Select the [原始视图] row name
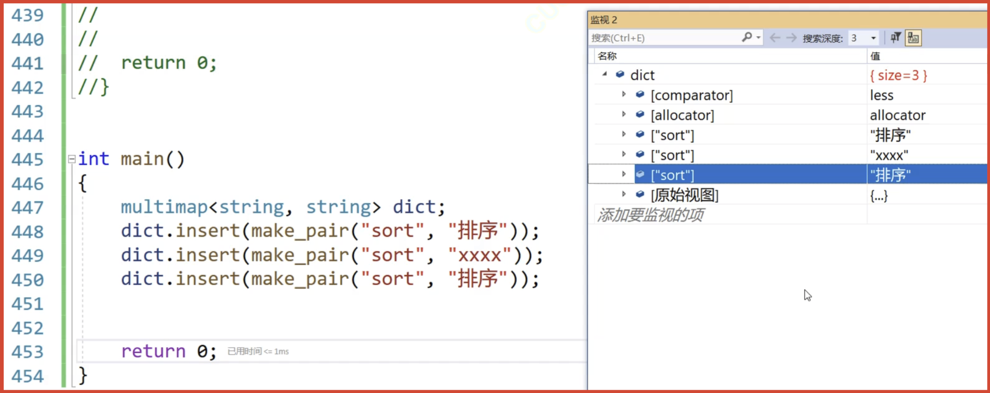 click(x=684, y=195)
